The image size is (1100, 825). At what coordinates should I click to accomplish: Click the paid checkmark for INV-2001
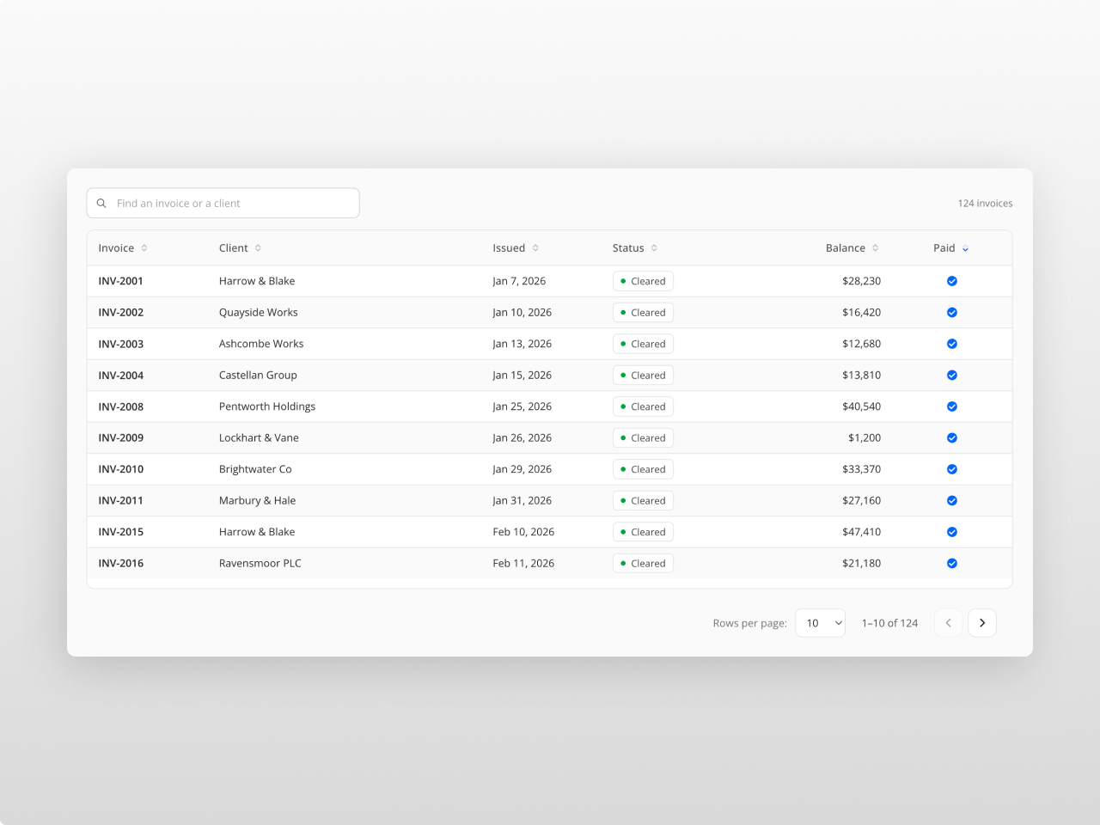click(x=952, y=281)
